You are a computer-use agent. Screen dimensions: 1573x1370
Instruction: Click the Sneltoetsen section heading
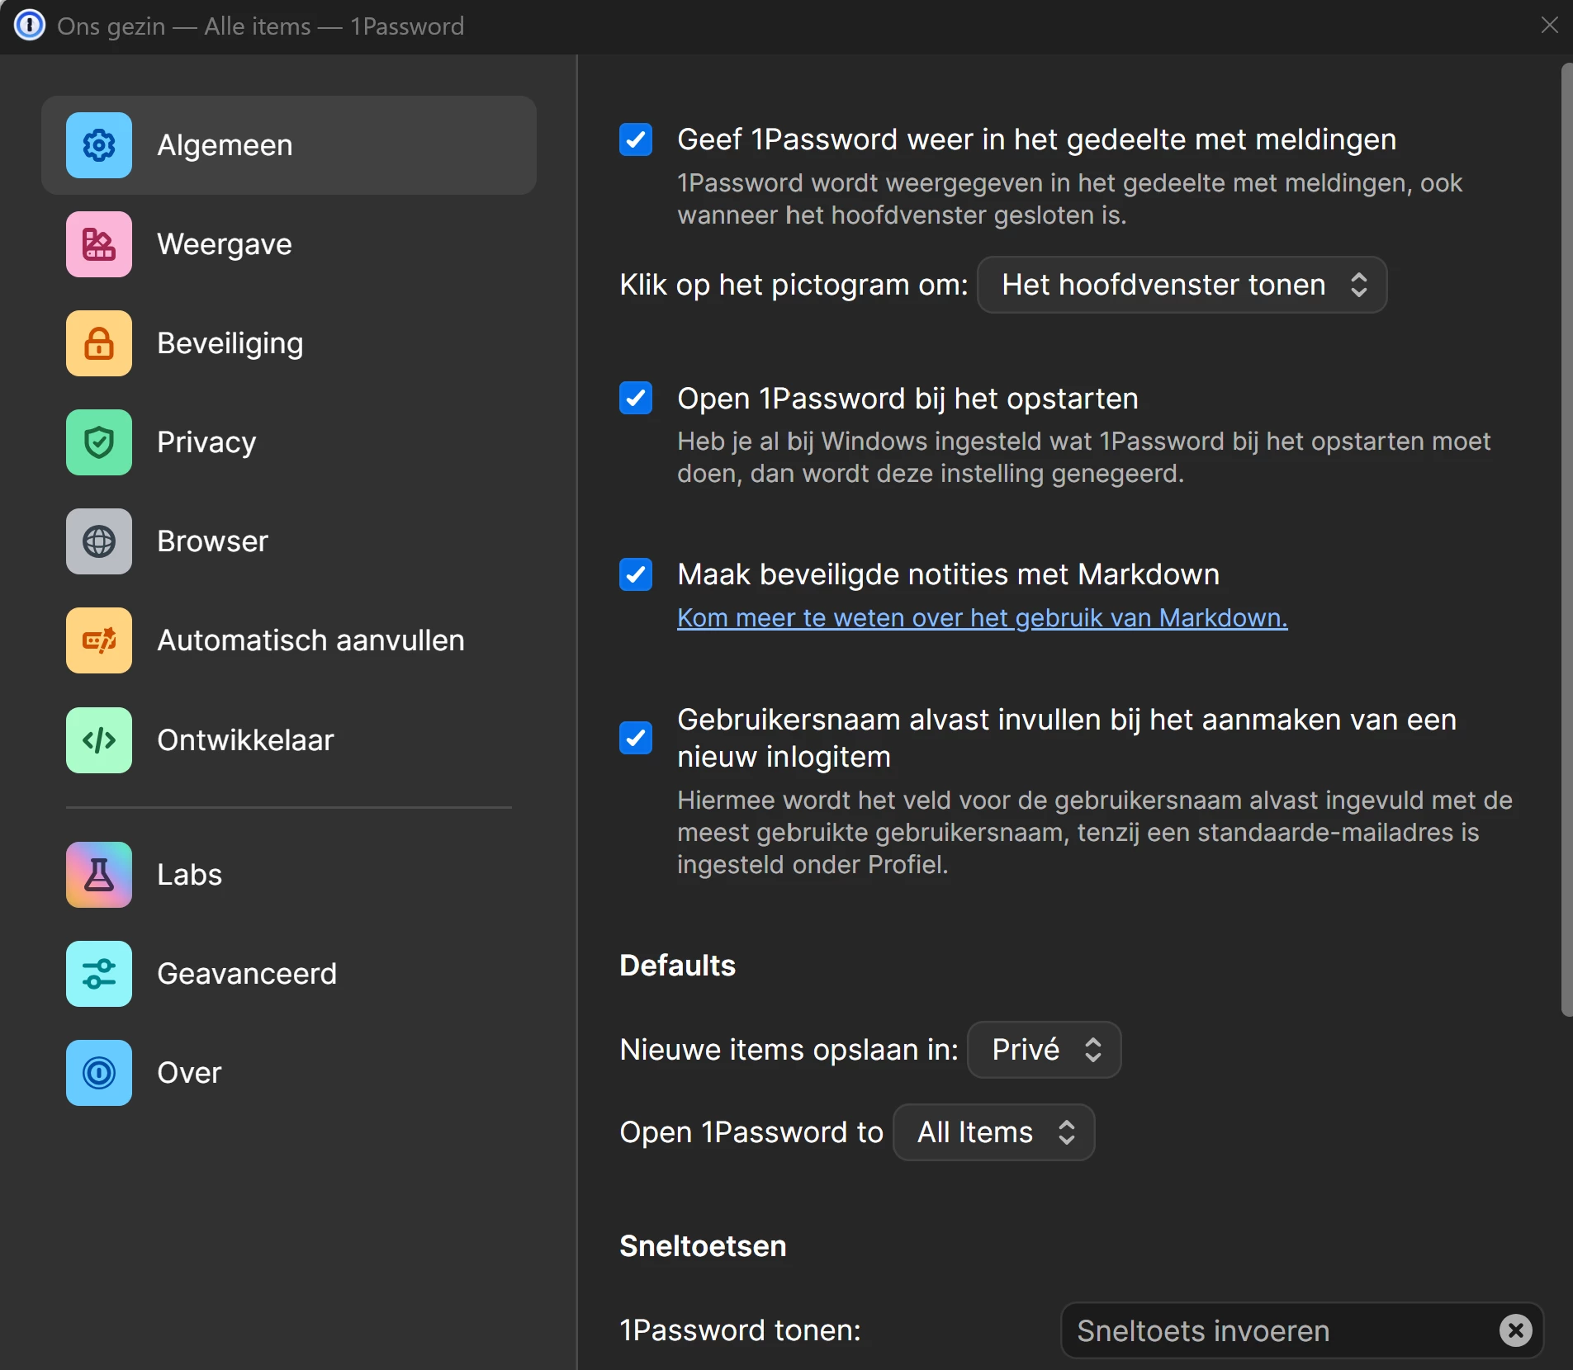coord(703,1246)
